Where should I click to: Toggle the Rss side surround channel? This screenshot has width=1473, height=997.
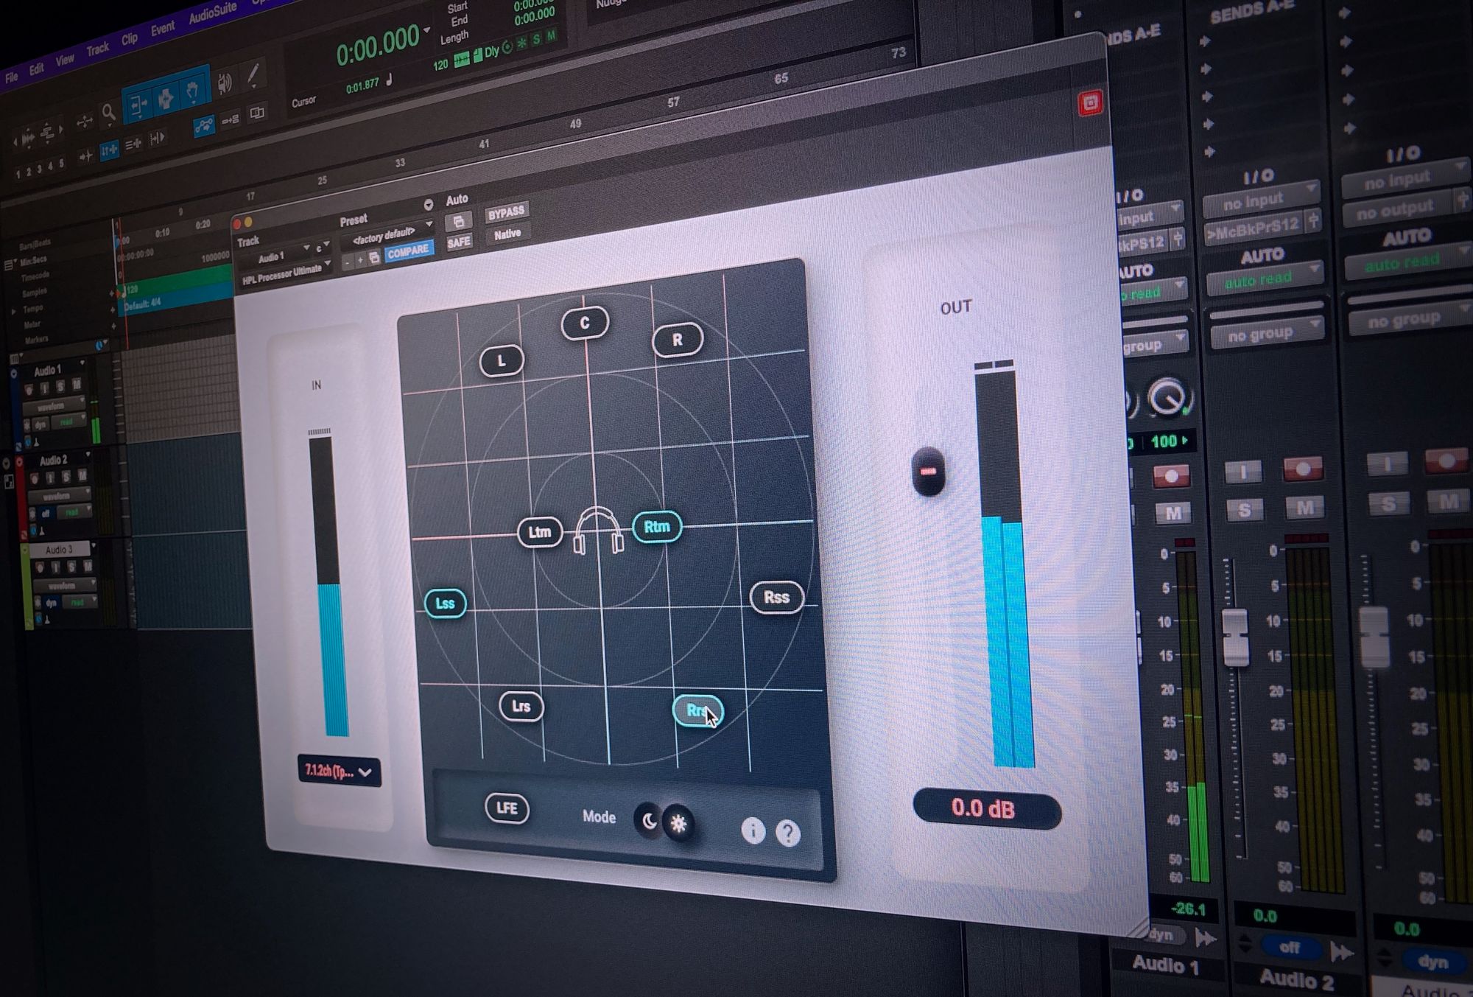776,597
